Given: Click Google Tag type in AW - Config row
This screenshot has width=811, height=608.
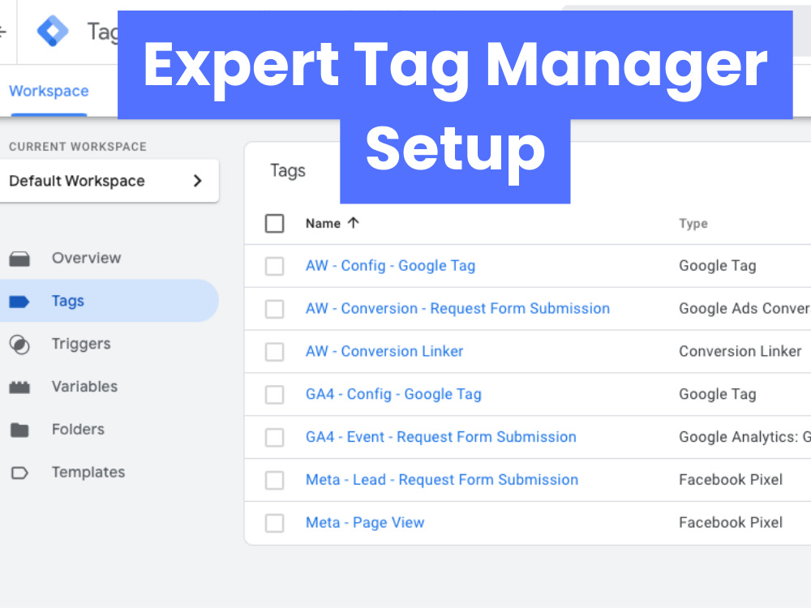Looking at the screenshot, I should pos(718,266).
